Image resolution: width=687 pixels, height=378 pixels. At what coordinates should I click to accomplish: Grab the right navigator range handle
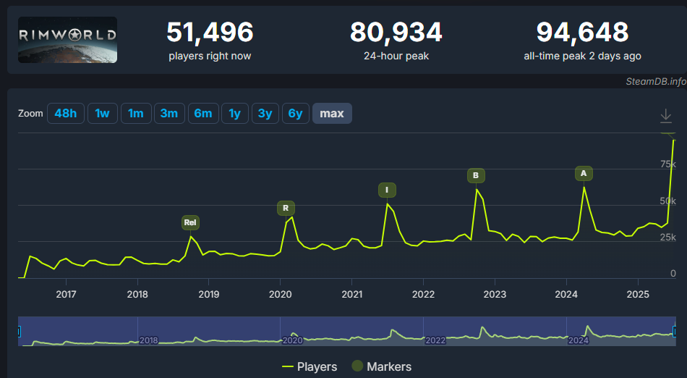click(x=675, y=331)
